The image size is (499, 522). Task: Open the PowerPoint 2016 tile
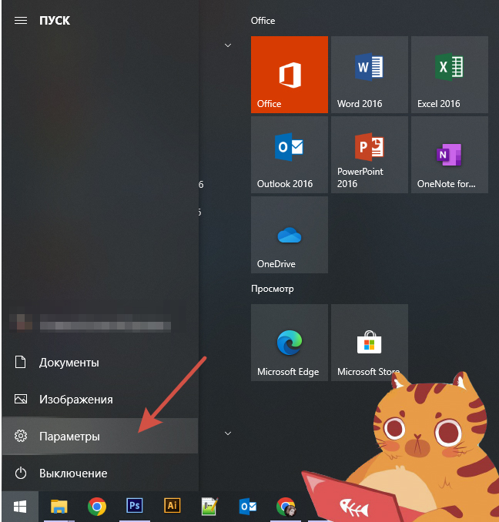pyautogui.click(x=369, y=154)
